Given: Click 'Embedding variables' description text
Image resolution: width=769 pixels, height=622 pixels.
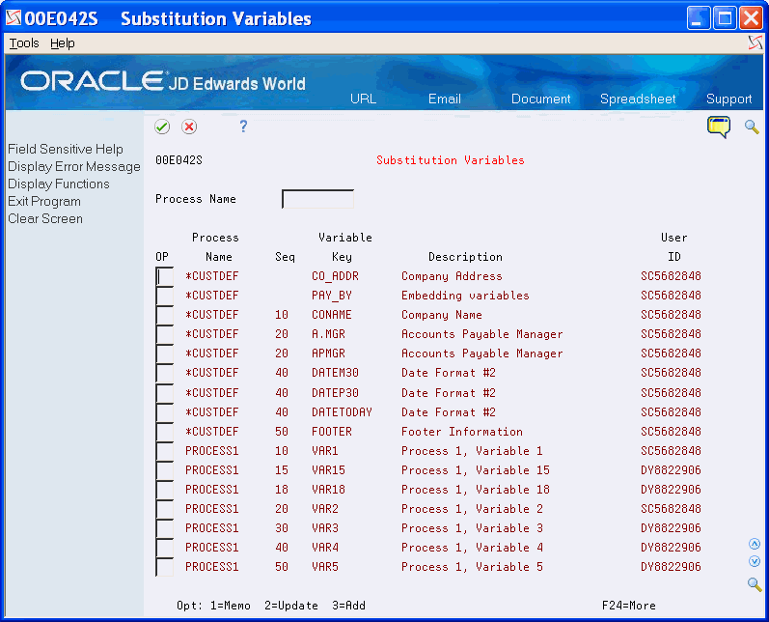Looking at the screenshot, I should [x=465, y=296].
